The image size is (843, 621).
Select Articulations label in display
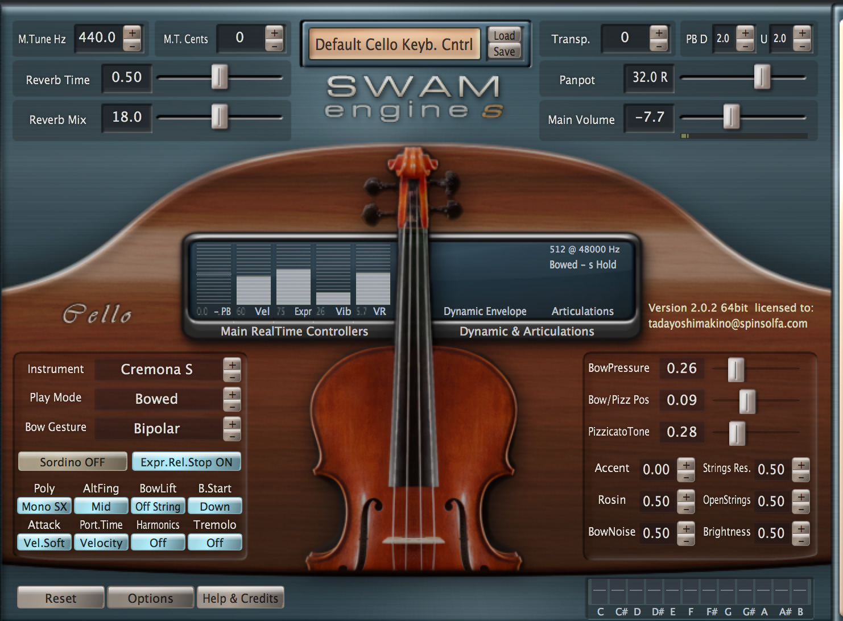coord(582,311)
